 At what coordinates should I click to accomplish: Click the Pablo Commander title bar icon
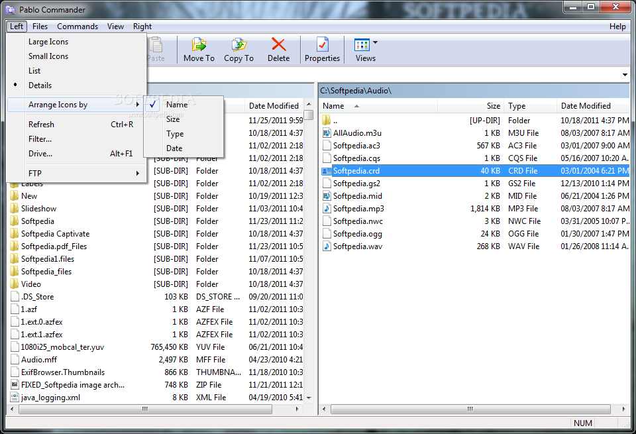[x=11, y=10]
